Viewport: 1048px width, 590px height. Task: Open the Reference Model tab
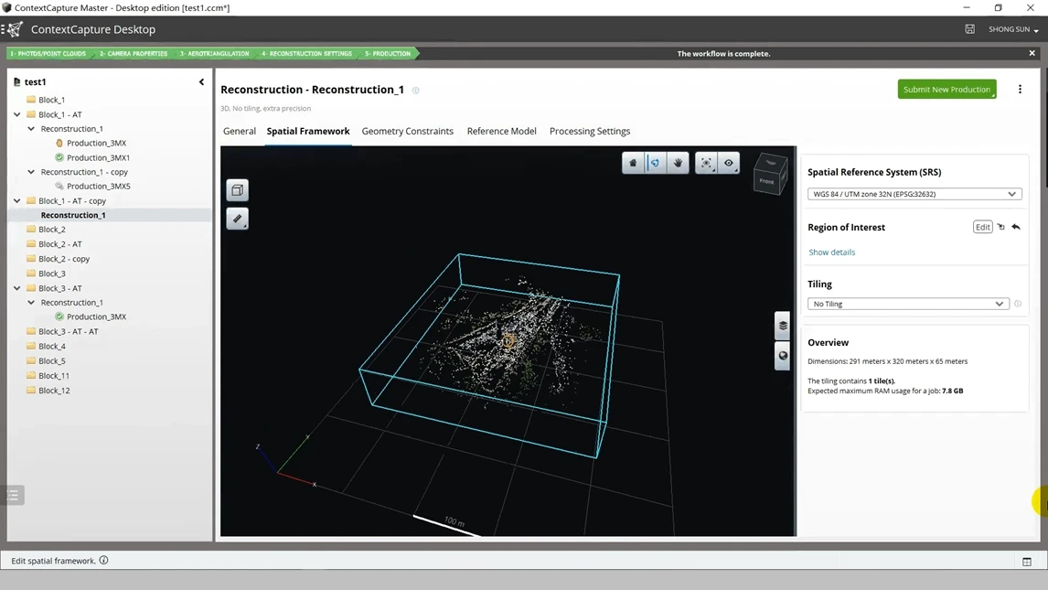(x=502, y=132)
